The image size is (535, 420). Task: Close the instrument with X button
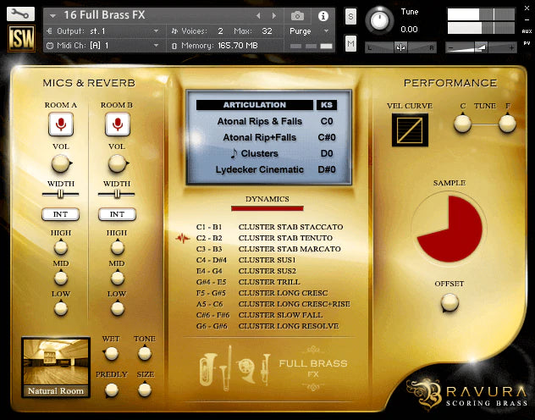(x=527, y=8)
